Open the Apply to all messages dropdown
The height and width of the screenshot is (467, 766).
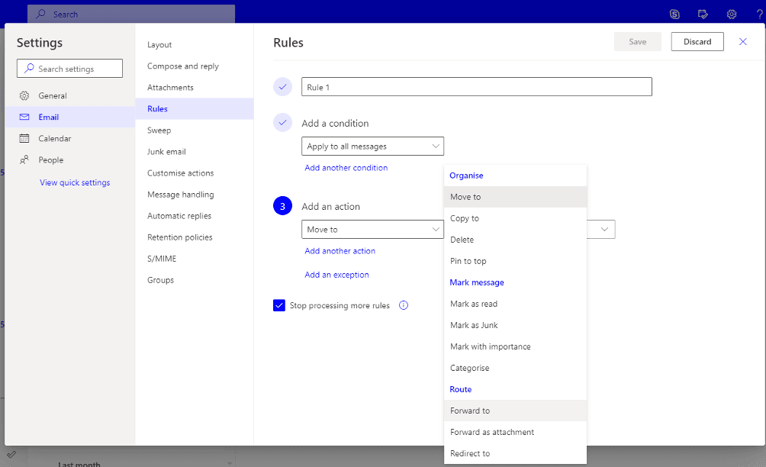click(372, 146)
